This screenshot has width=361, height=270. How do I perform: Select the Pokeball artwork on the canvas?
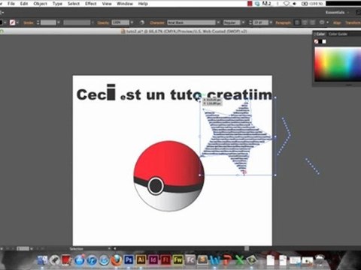click(168, 176)
